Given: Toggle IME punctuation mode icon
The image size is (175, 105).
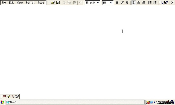Looking at the screenshot, I should point(13,96).
